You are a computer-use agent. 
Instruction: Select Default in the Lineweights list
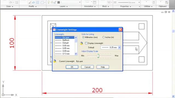point(65,43)
